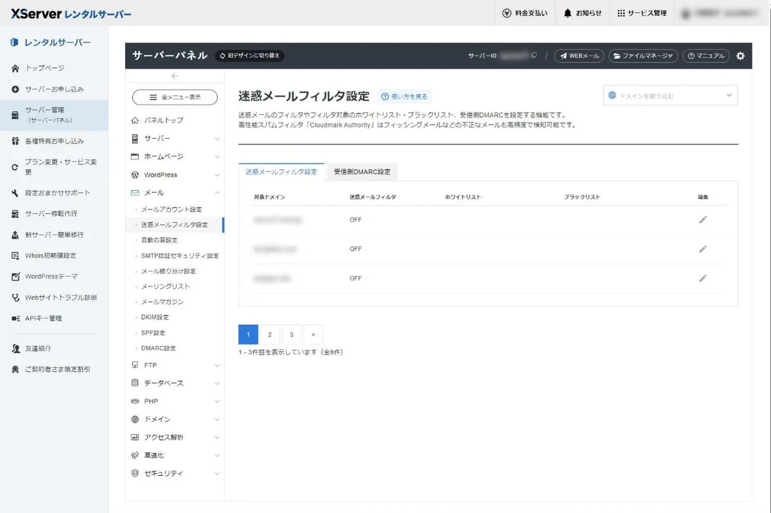Expand the PHP menu section
771x513 pixels.
[175, 401]
